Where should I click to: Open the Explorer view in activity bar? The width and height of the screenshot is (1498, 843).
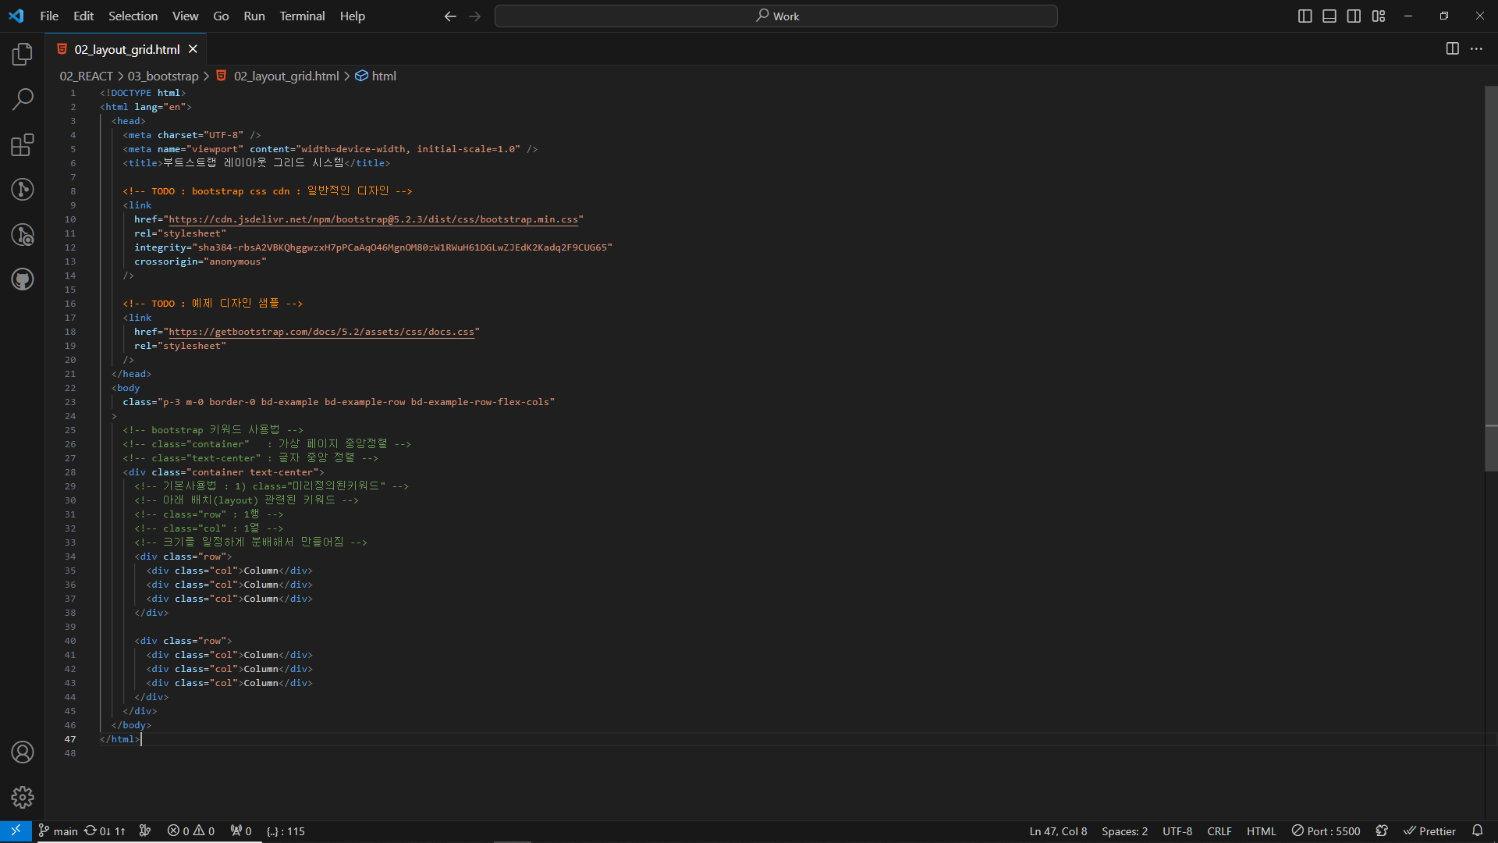23,54
